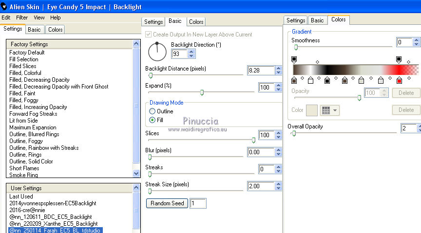Increase Backlight Distance with the up arrow
The image size is (421, 233).
(x=278, y=68)
